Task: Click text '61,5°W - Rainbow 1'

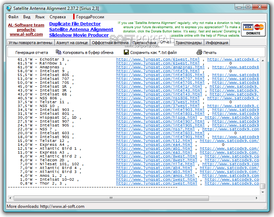Action: [x=40, y=63]
